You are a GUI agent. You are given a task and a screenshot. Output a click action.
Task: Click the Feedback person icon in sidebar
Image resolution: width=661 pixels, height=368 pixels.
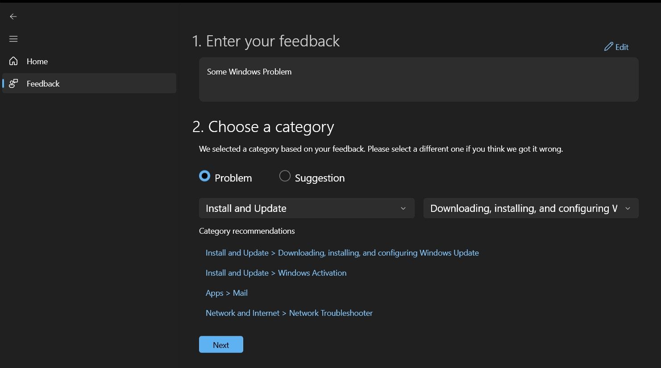point(13,83)
